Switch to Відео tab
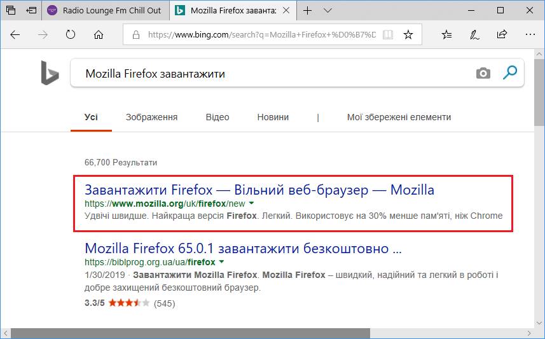Viewport: 545px width, 339px height. pos(217,117)
